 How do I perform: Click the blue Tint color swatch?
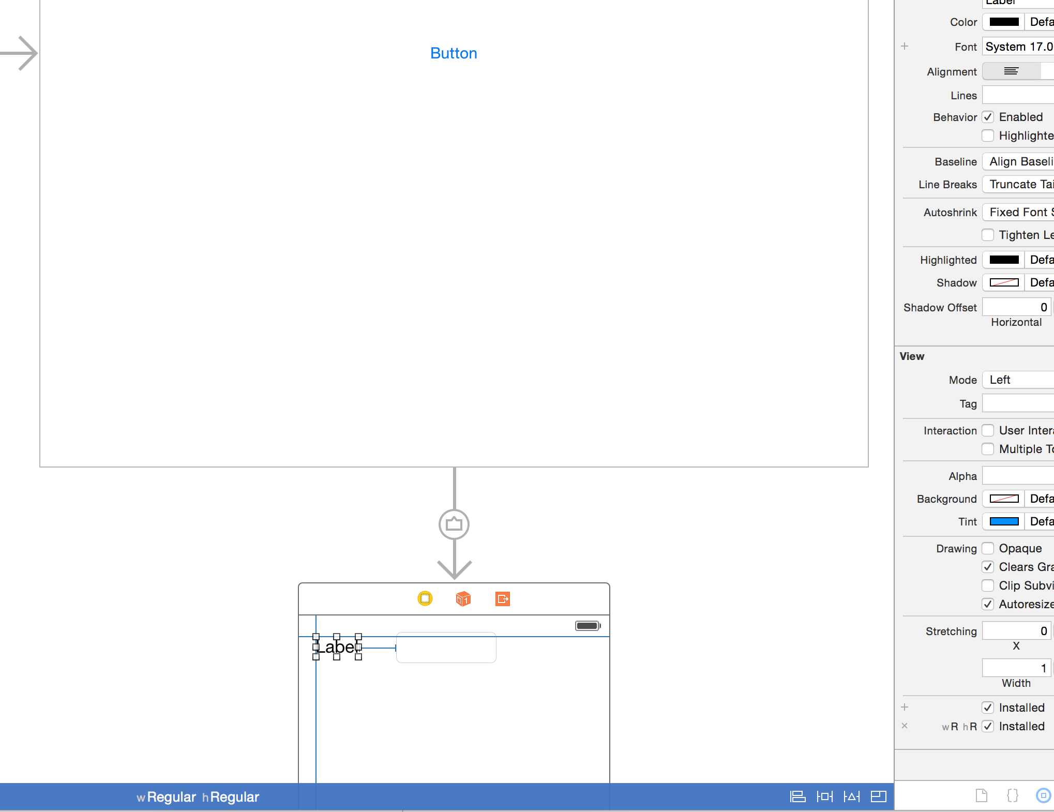(1004, 521)
